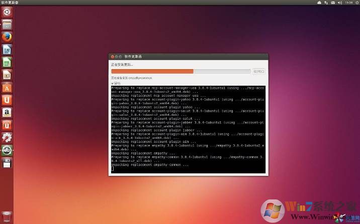This screenshot has height=224, width=360.
Task: Click 'Unpacking replacement empathy ...' line
Action: tap(143, 153)
